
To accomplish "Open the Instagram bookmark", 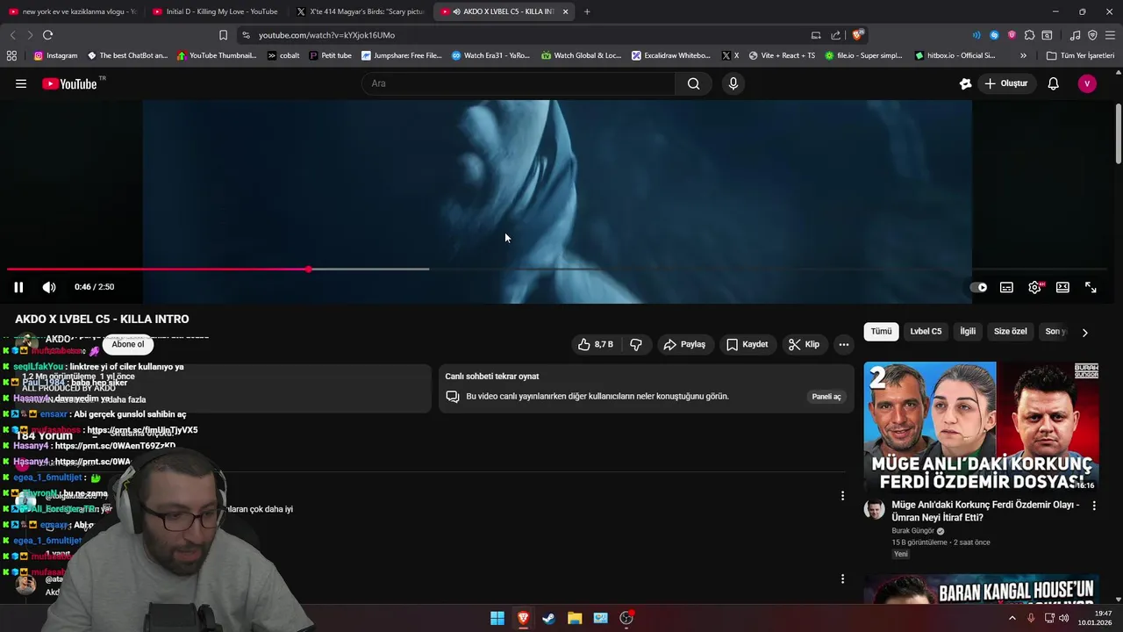I will [55, 55].
